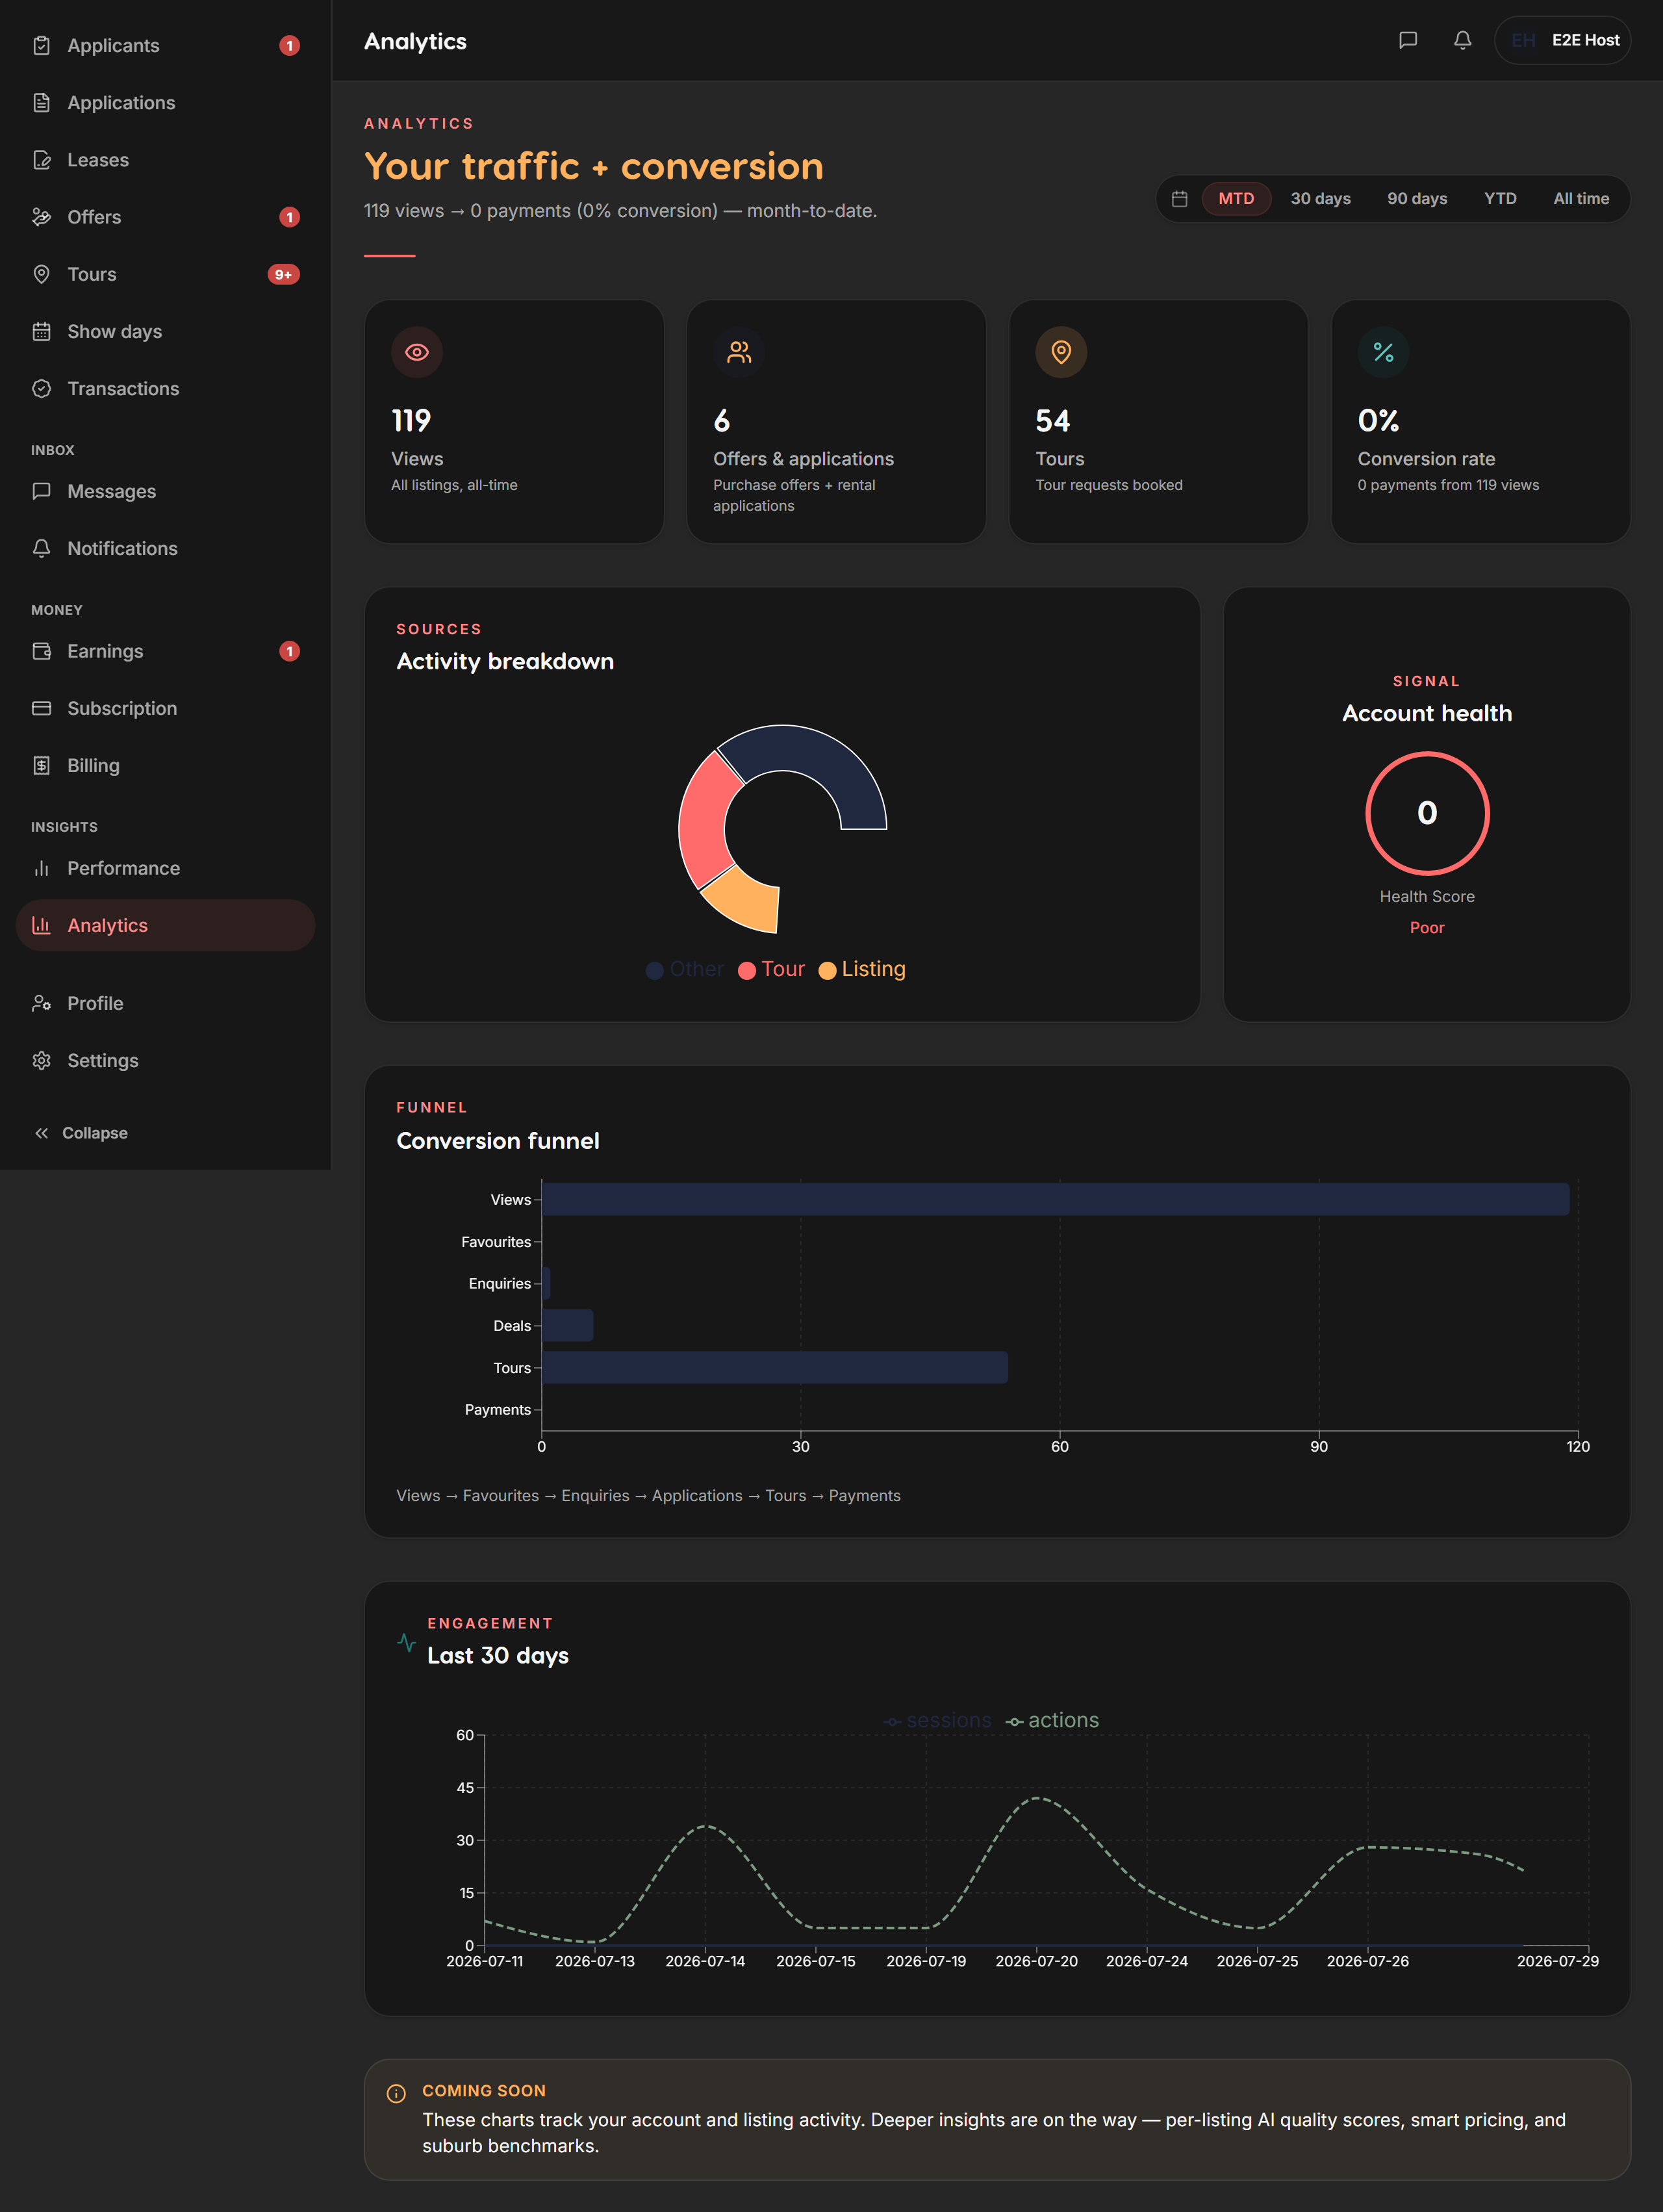Switch to the 30 days range

[1320, 199]
